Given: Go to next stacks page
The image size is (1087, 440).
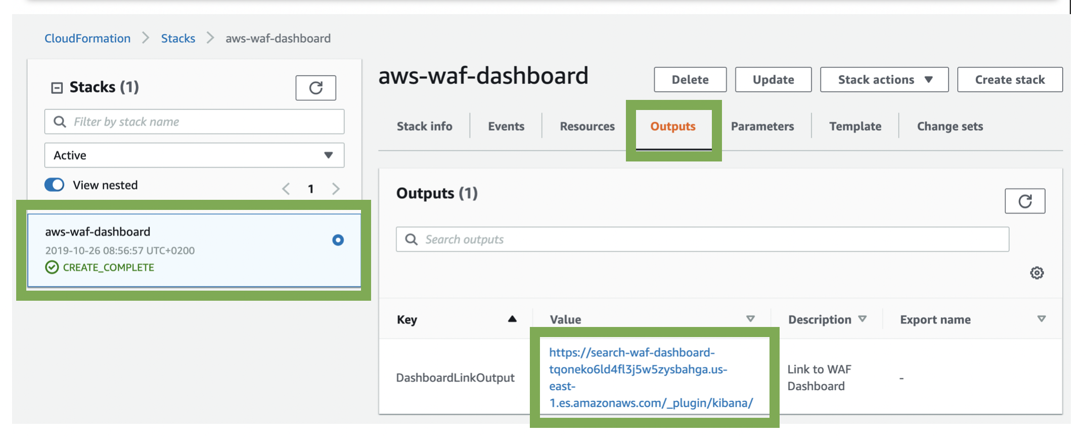Looking at the screenshot, I should pyautogui.click(x=336, y=189).
